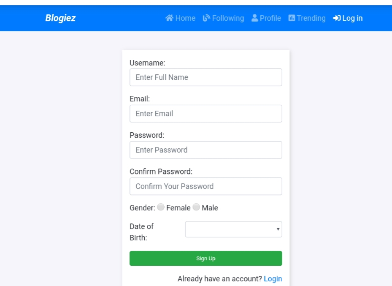The height and width of the screenshot is (286, 392).
Task: Select the Female gender option
Action: [161, 207]
